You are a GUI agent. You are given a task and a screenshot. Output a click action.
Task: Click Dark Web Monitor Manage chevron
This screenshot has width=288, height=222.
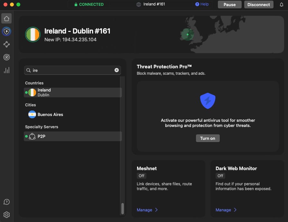coord(235,210)
